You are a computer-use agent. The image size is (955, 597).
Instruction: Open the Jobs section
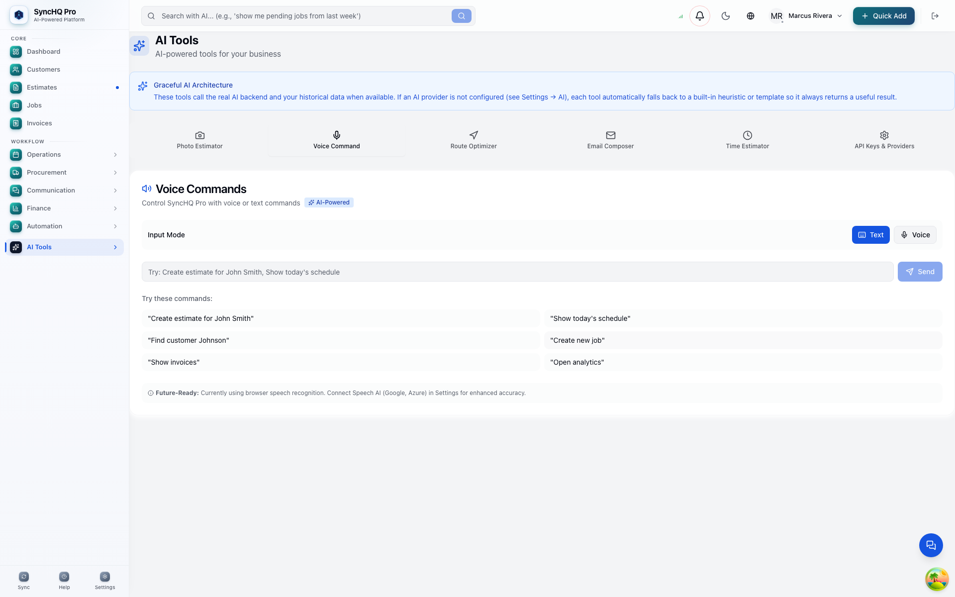64,105
